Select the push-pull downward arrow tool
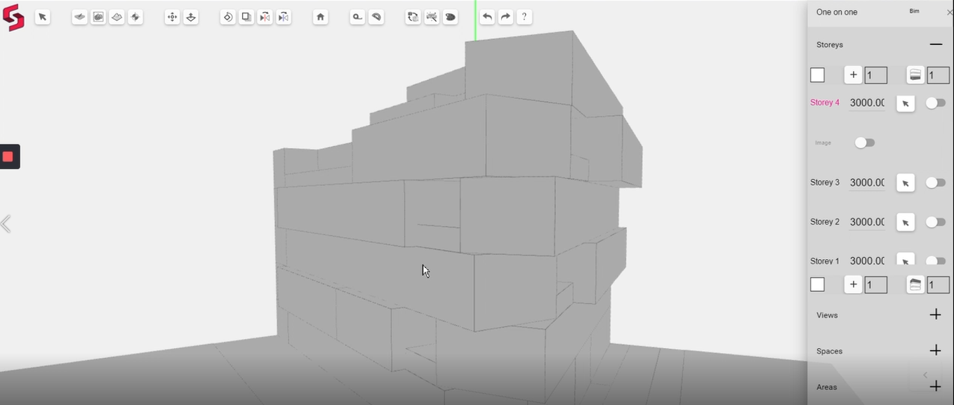Viewport: 954px width, 405px height. 191,17
